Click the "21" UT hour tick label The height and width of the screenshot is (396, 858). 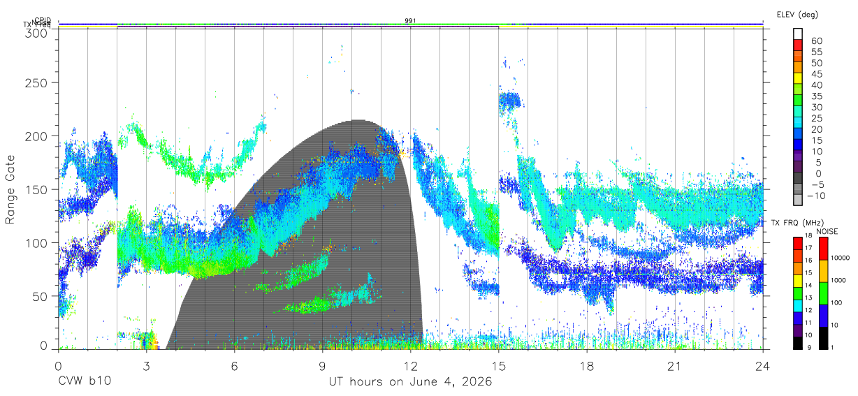(x=675, y=365)
